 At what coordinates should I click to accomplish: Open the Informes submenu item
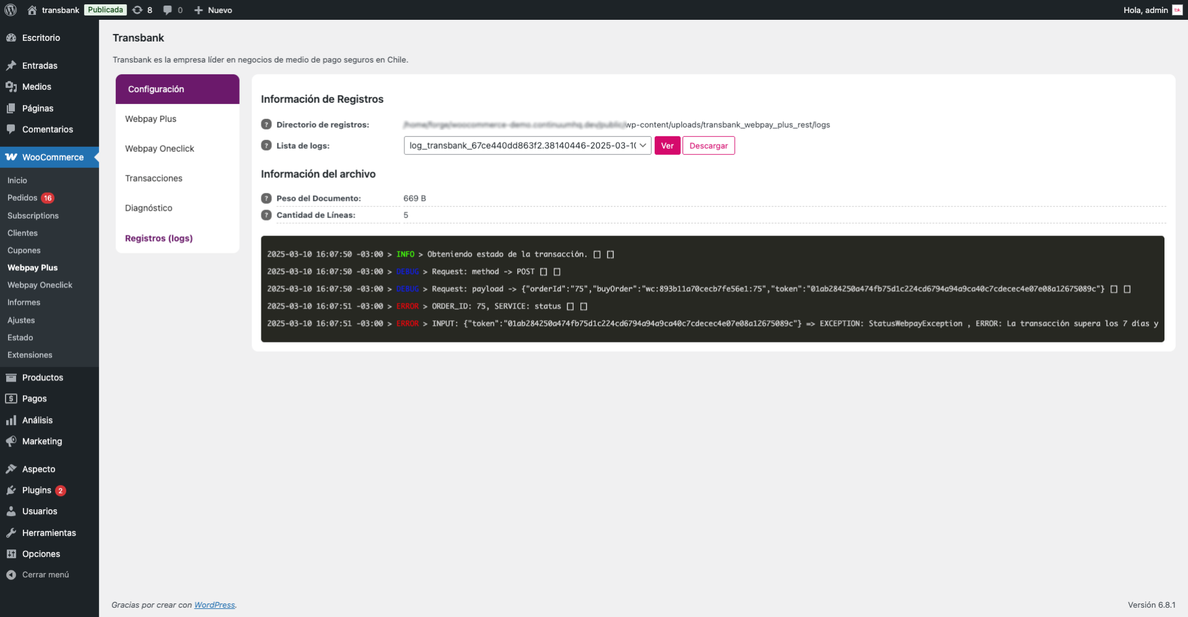click(x=24, y=302)
